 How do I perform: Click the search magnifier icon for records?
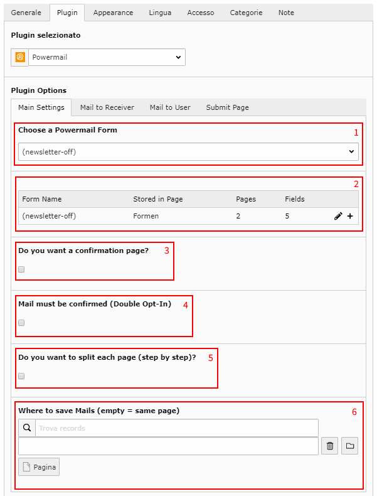27,428
